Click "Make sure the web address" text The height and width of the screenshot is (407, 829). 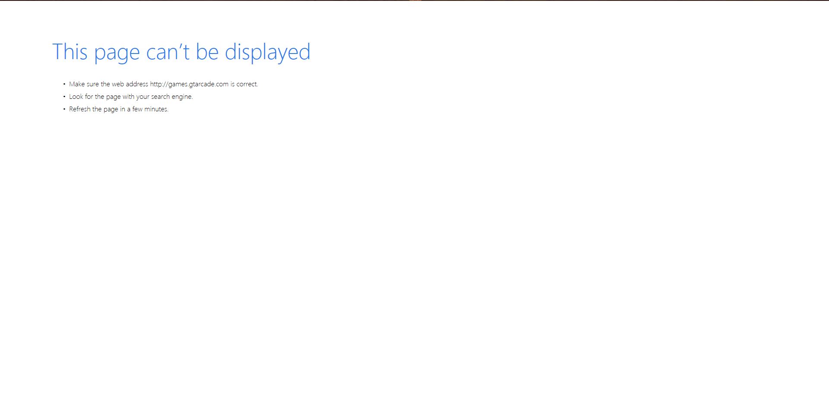tap(108, 84)
